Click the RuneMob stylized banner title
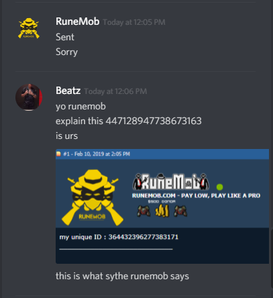Image resolution: width=273 pixels, height=298 pixels. 171,181
